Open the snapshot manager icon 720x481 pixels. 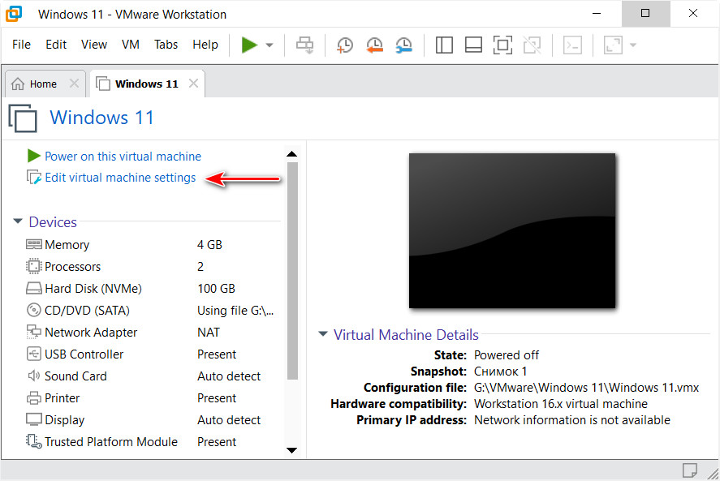pyautogui.click(x=404, y=45)
